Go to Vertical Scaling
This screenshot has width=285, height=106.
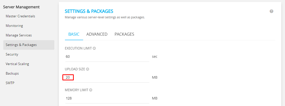tap(17, 64)
